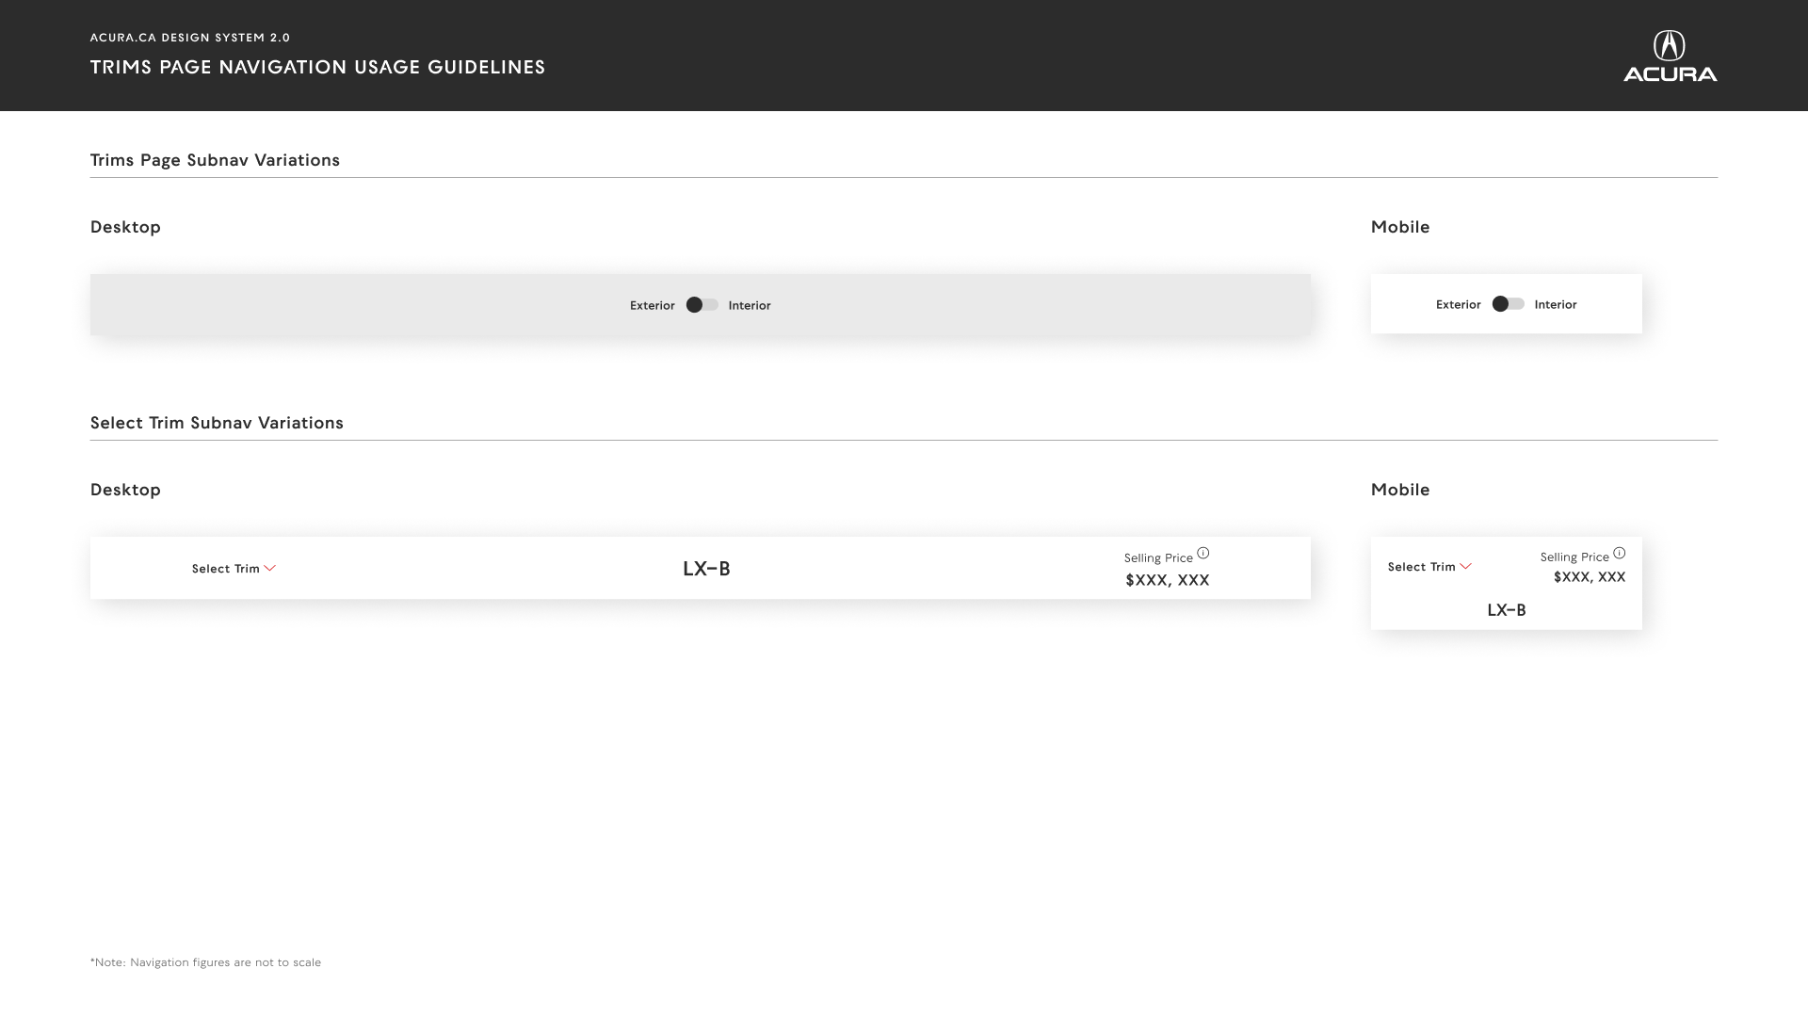Click the Desktop label under Select Trim Subnav
The height and width of the screenshot is (1017, 1808).
pyautogui.click(x=125, y=490)
